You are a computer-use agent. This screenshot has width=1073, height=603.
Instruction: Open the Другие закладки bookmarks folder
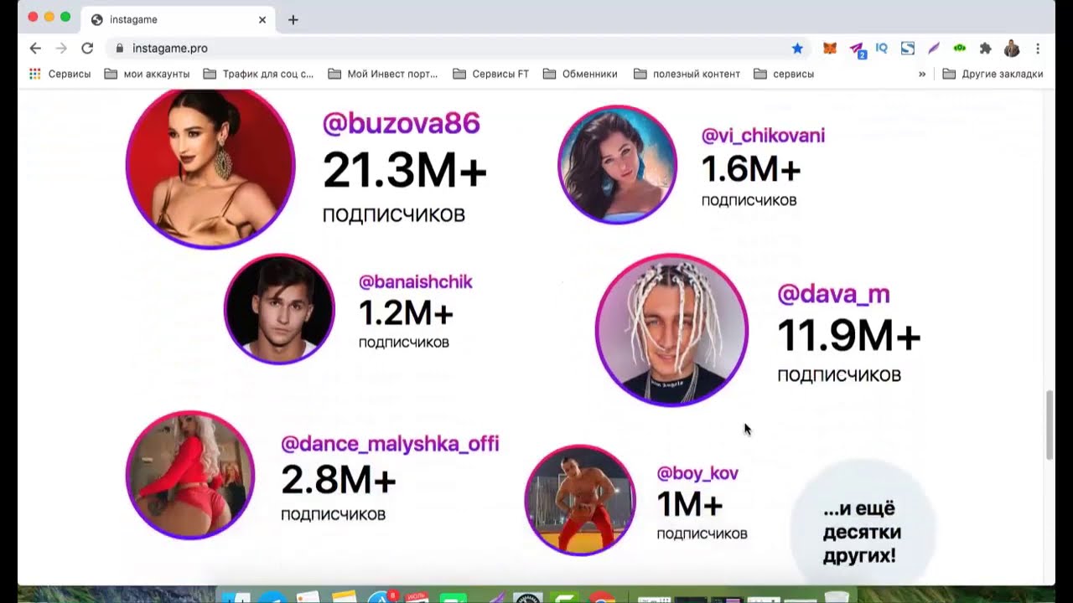click(993, 74)
